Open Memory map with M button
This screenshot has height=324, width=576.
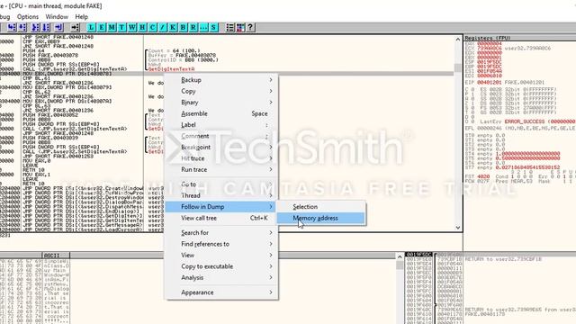[x=112, y=27]
